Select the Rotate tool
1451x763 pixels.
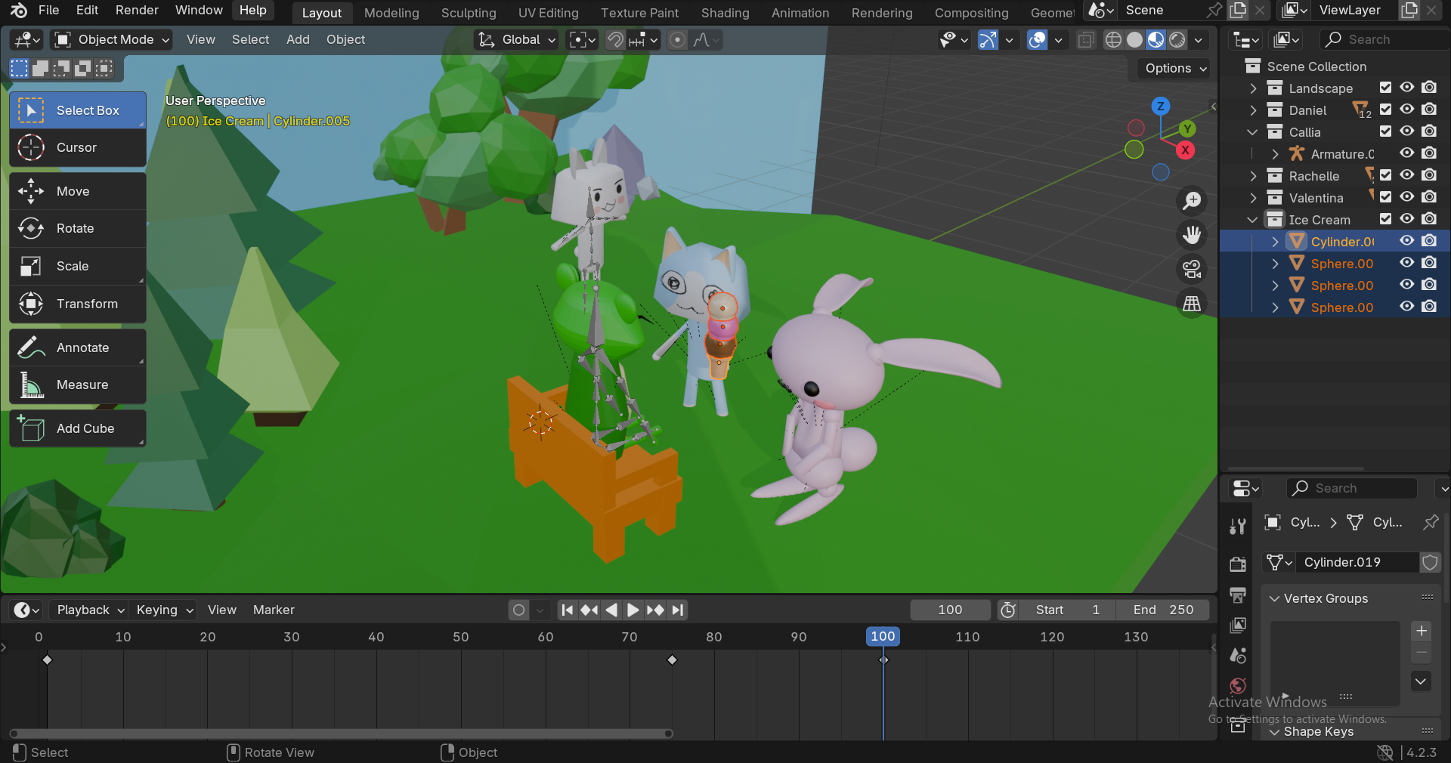pyautogui.click(x=77, y=228)
